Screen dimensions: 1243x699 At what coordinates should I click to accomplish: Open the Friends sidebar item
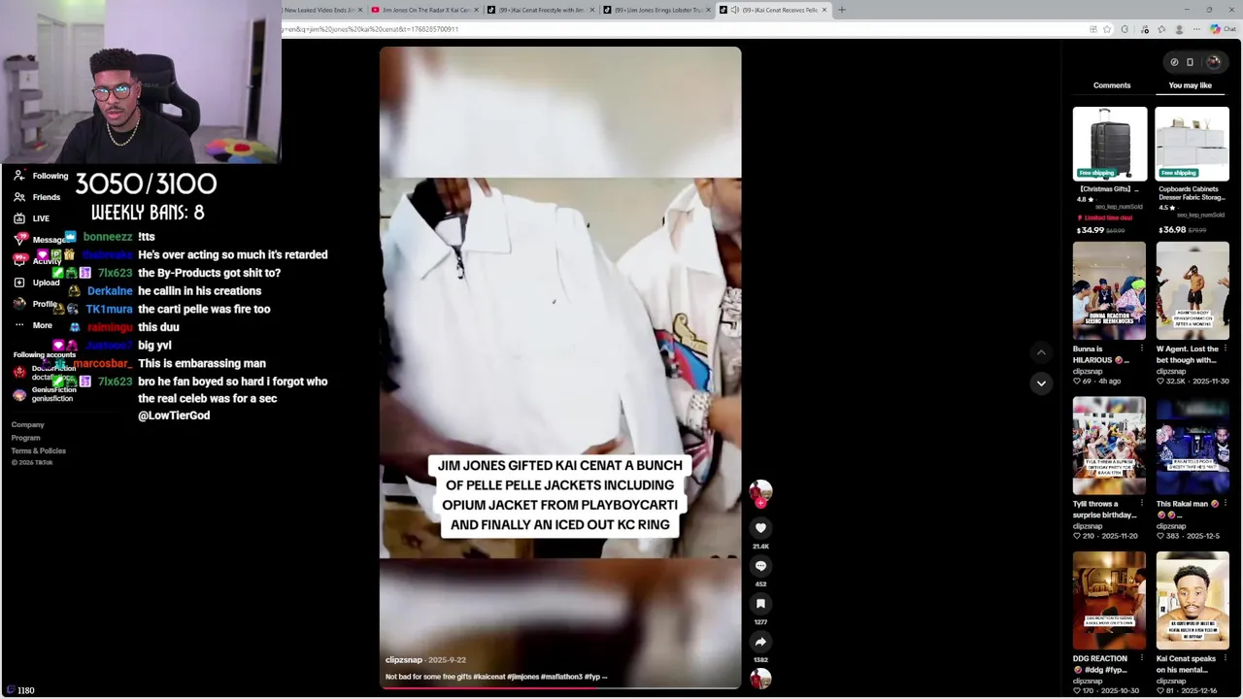38,197
